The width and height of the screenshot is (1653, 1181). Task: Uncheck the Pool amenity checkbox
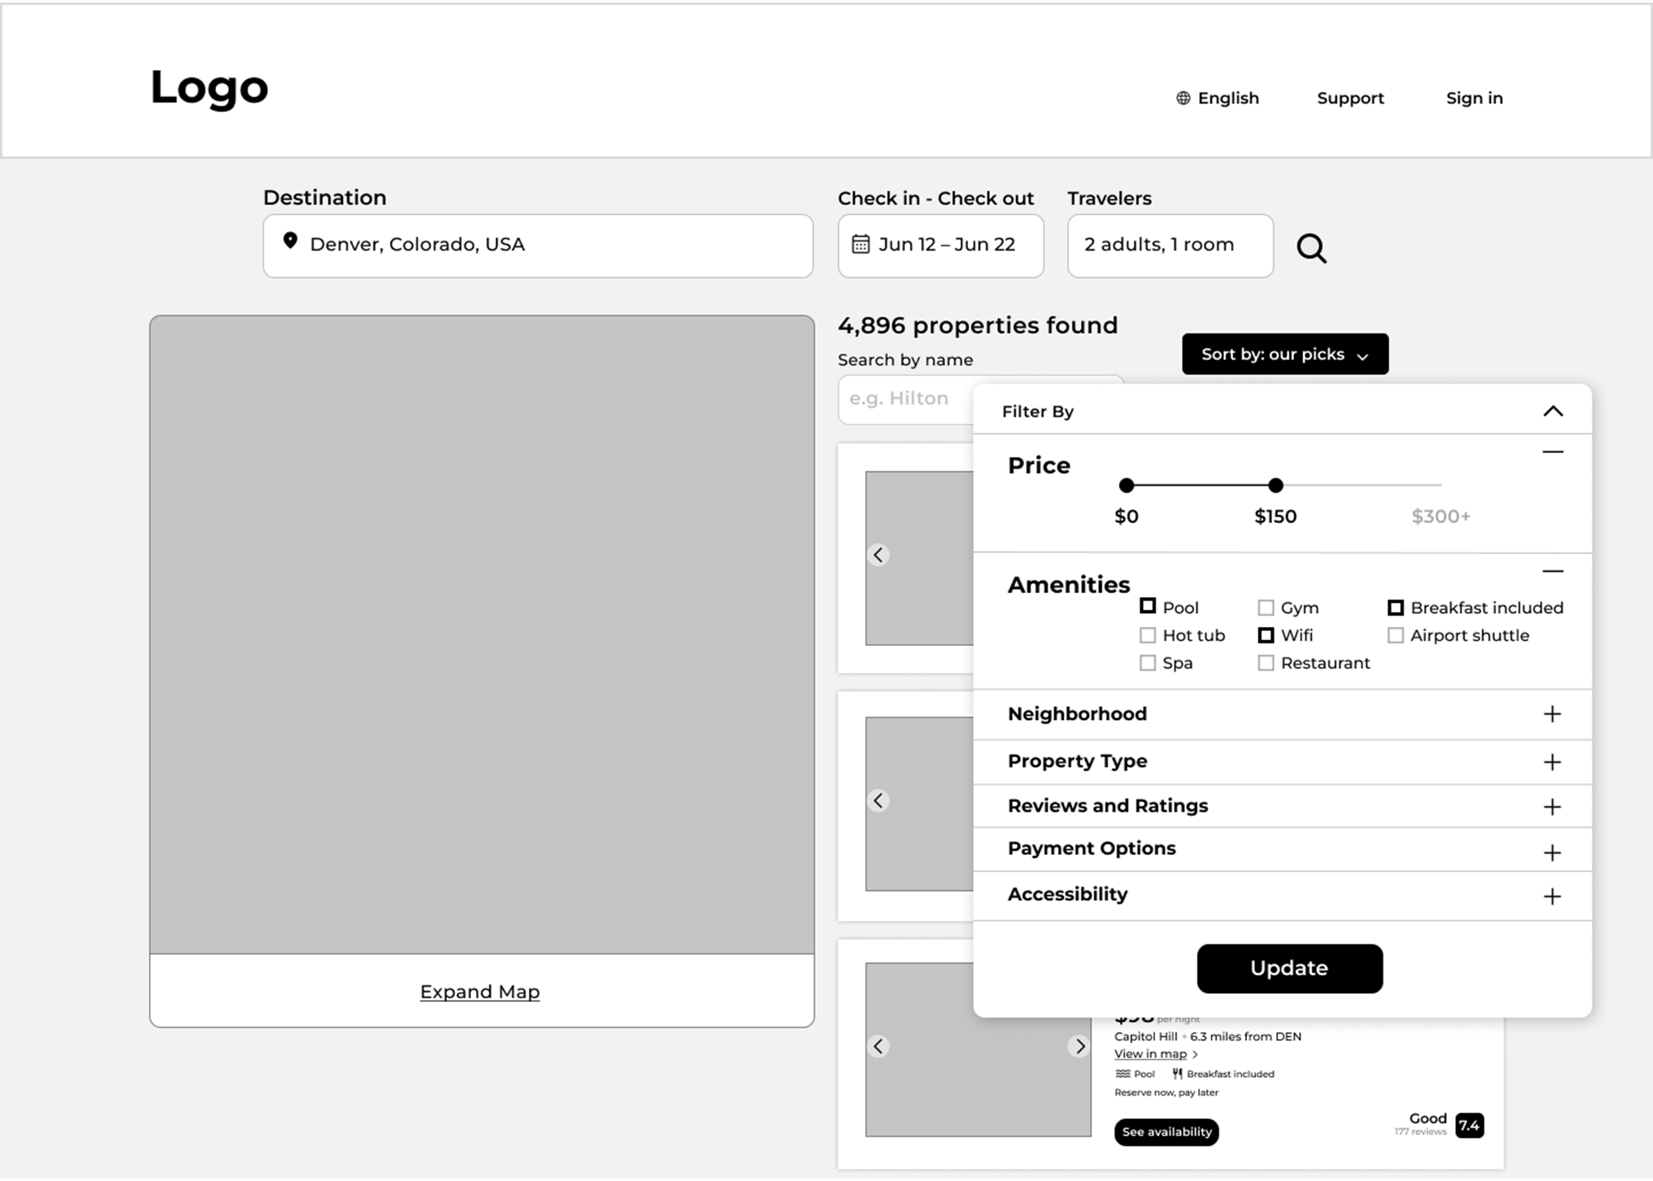(1148, 606)
